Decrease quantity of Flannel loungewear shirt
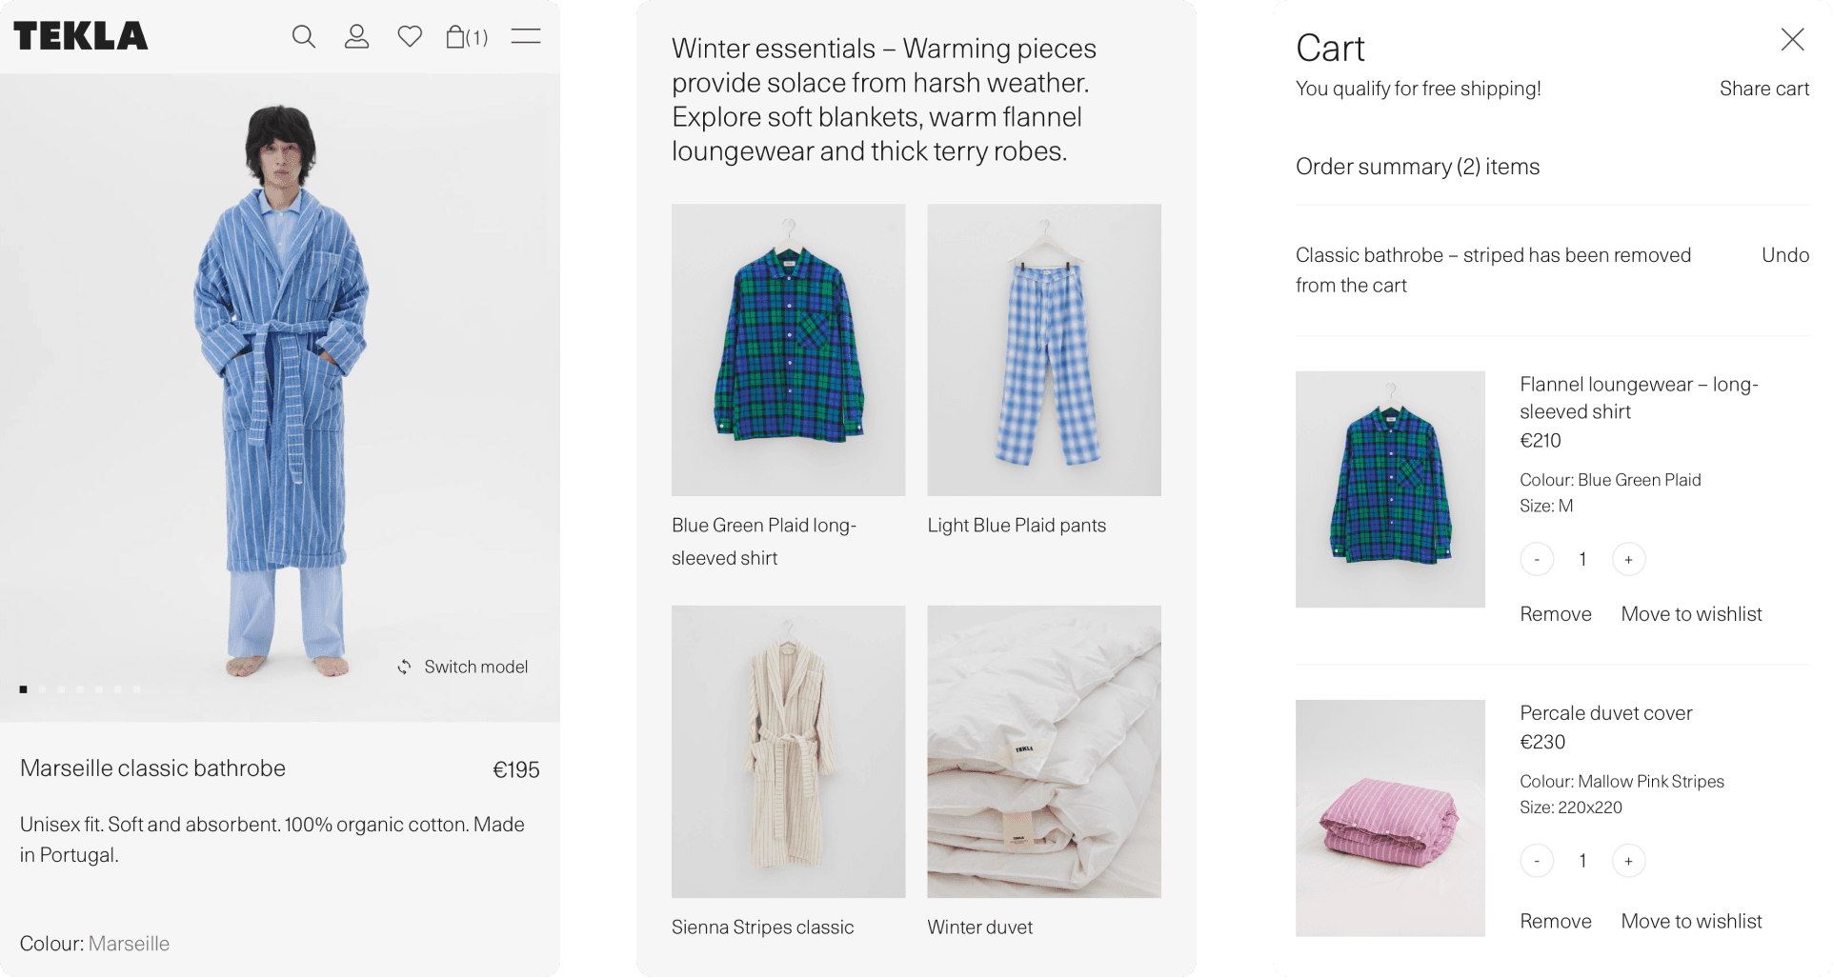The image size is (1833, 977). click(x=1537, y=559)
